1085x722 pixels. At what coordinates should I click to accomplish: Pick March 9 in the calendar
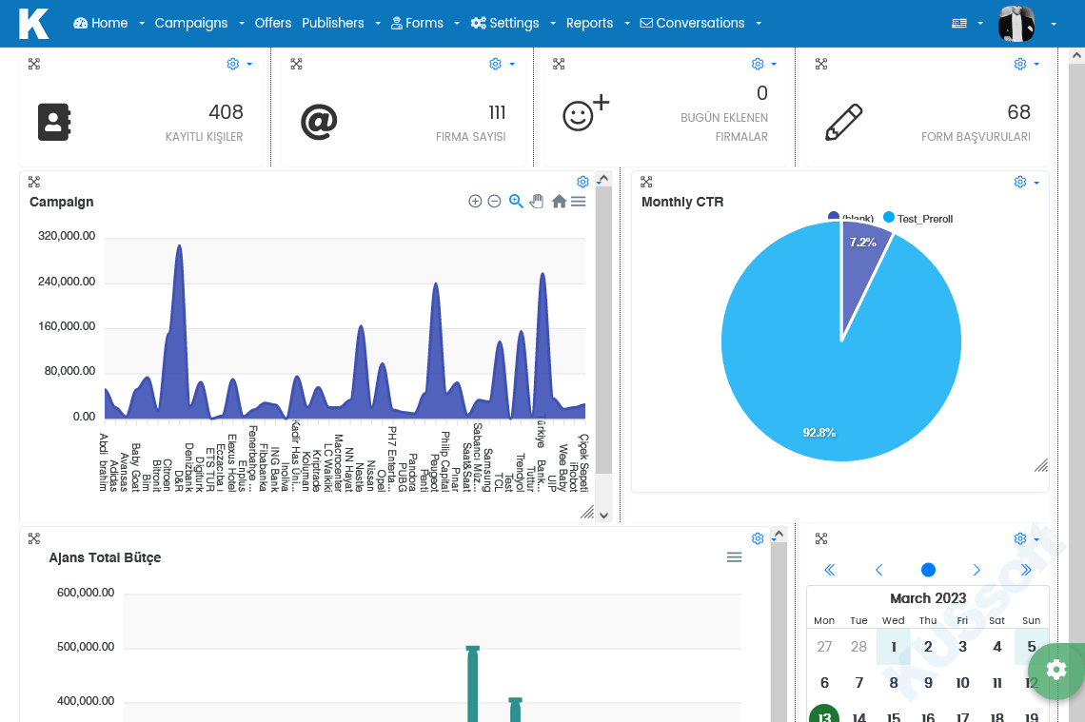(x=928, y=683)
